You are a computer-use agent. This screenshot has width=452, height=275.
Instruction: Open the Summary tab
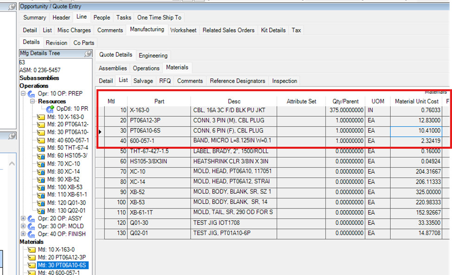[x=35, y=18]
